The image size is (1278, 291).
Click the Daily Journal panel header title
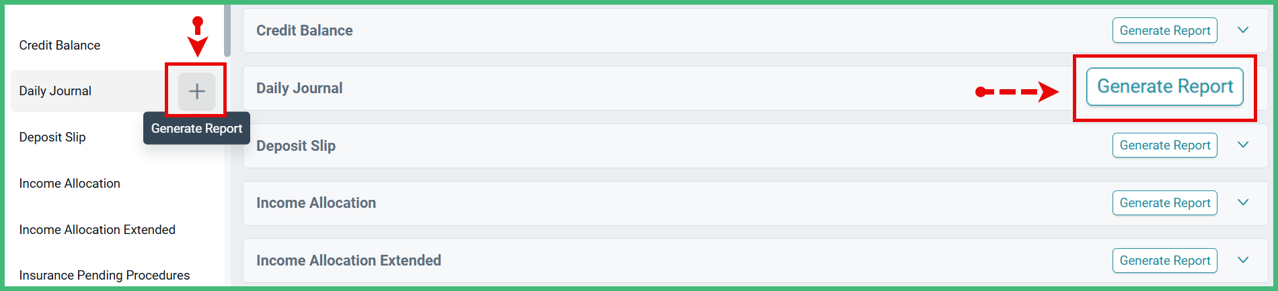(x=299, y=88)
